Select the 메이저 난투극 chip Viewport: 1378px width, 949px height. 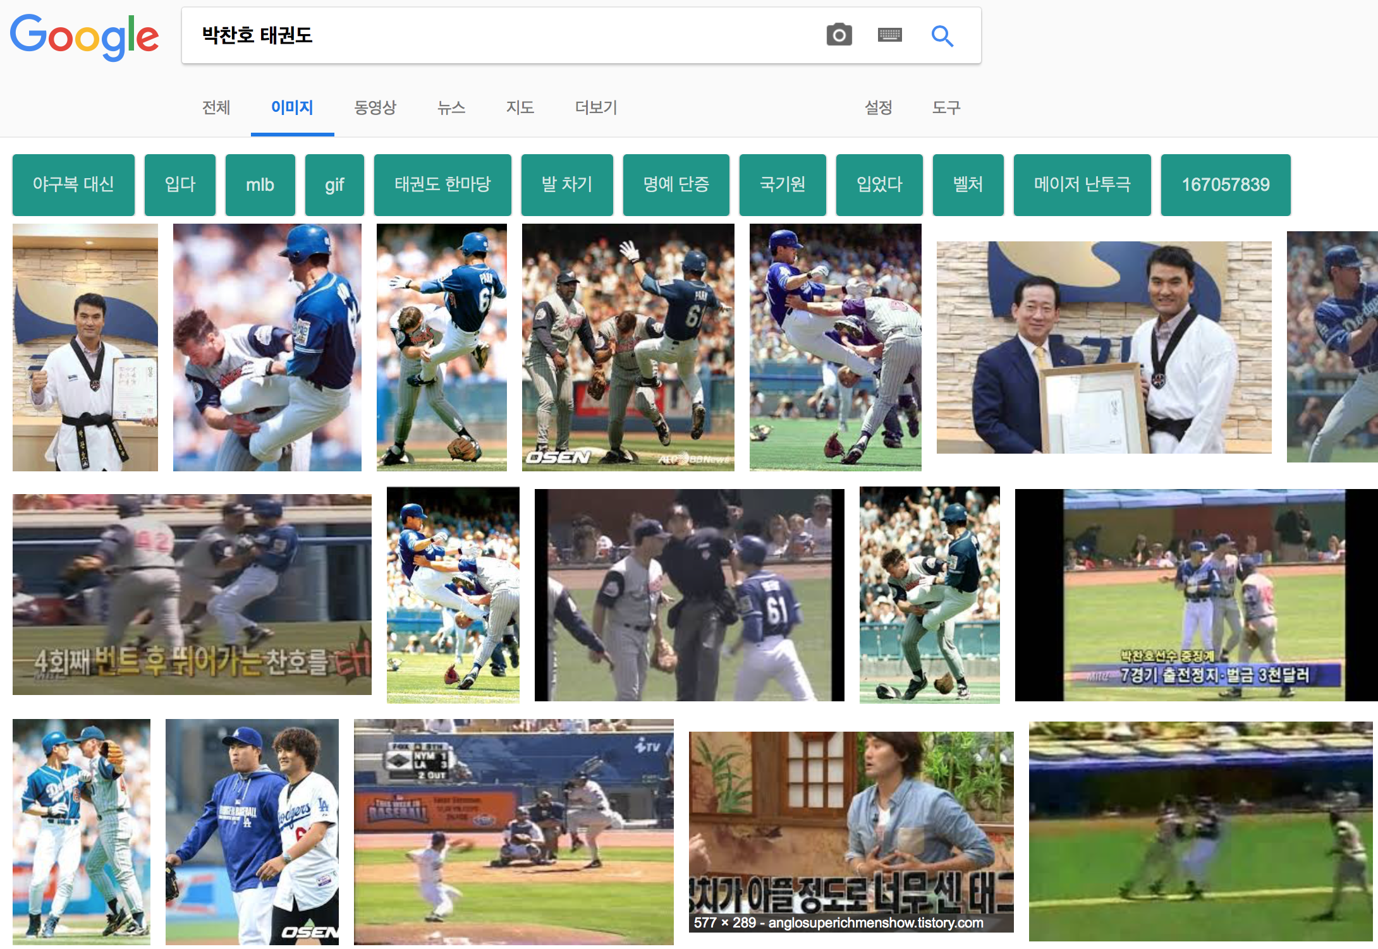pyautogui.click(x=1082, y=184)
